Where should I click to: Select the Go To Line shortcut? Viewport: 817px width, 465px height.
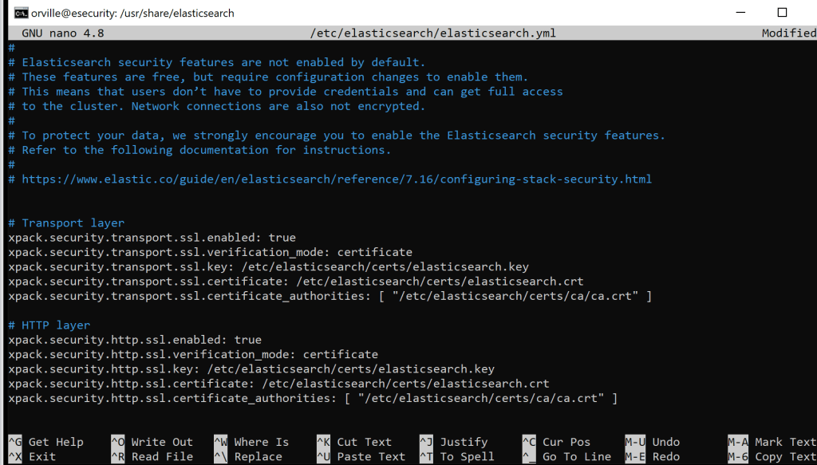click(566, 457)
